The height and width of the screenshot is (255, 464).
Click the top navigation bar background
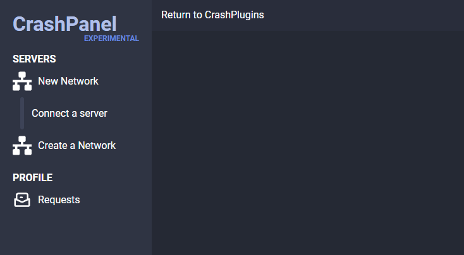364,15
